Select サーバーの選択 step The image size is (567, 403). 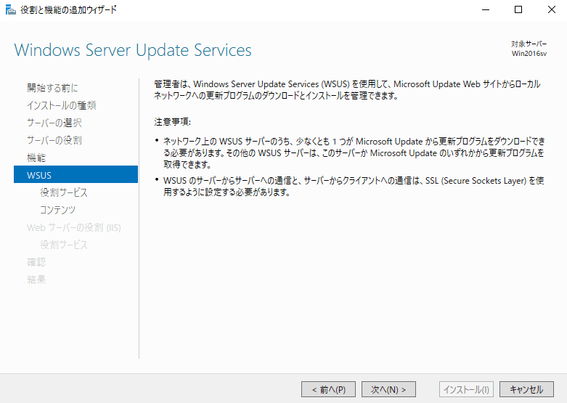(54, 123)
